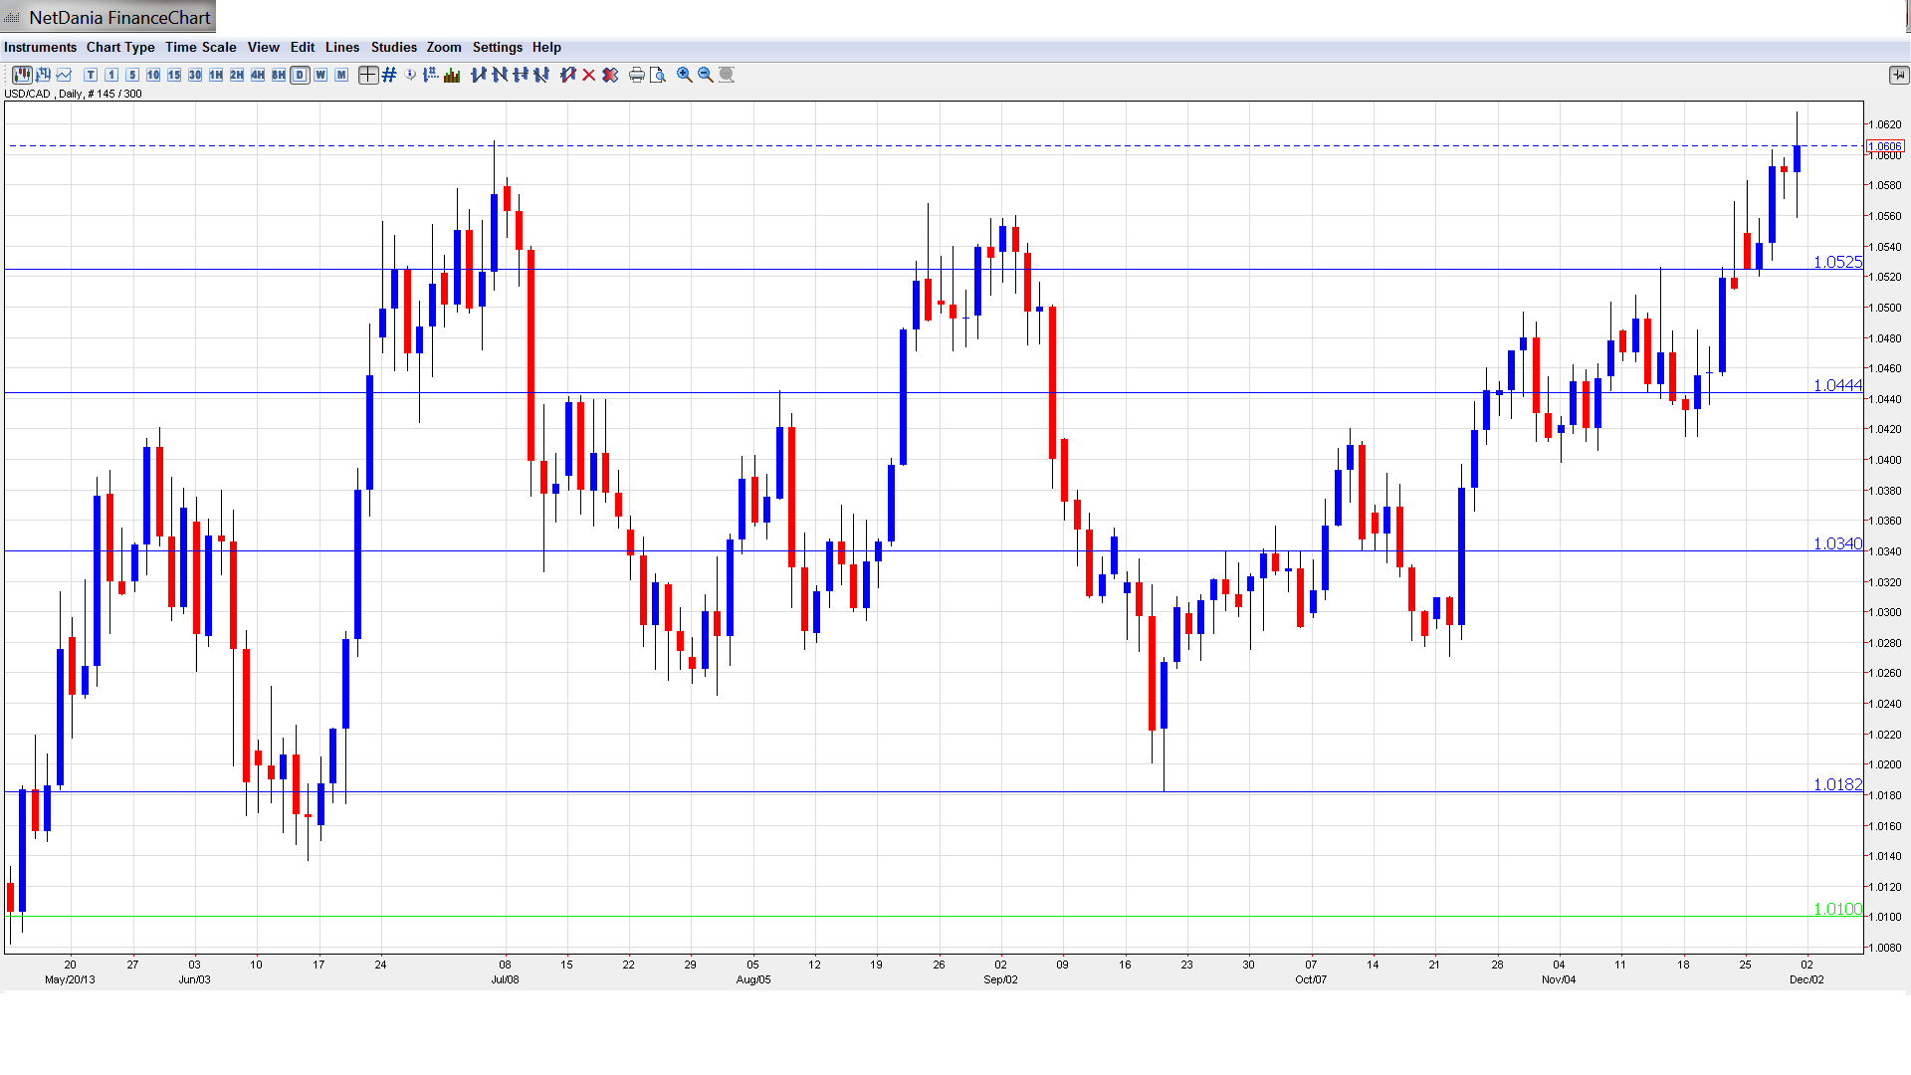Image resolution: width=1911 pixels, height=1075 pixels.
Task: Choose the 1H time scale button
Action: 216,75
